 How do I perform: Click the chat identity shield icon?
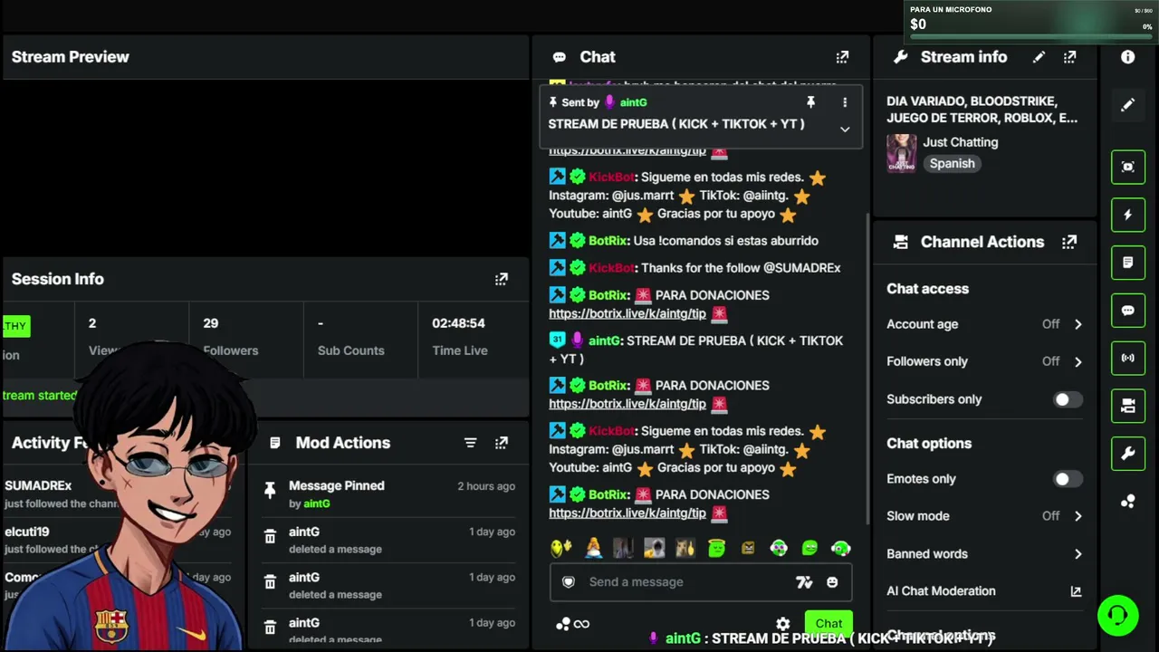[569, 582]
